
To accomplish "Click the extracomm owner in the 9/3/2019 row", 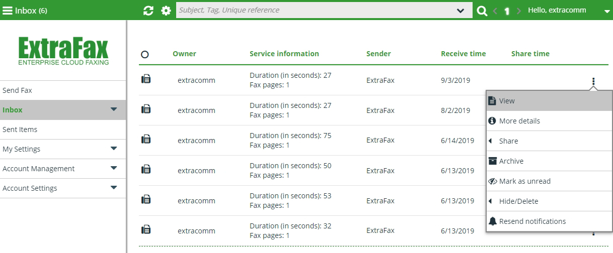I will coord(196,80).
